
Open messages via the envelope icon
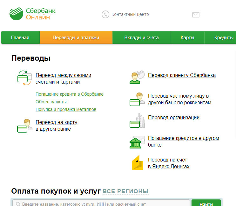tap(196, 15)
